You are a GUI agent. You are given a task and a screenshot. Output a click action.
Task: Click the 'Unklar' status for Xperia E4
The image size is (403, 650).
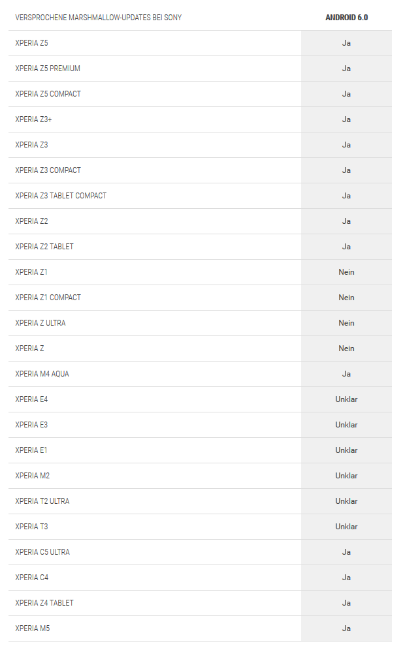346,399
